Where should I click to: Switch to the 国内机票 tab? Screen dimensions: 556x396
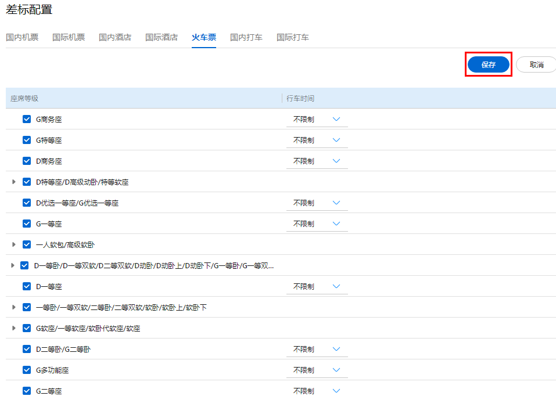point(22,37)
